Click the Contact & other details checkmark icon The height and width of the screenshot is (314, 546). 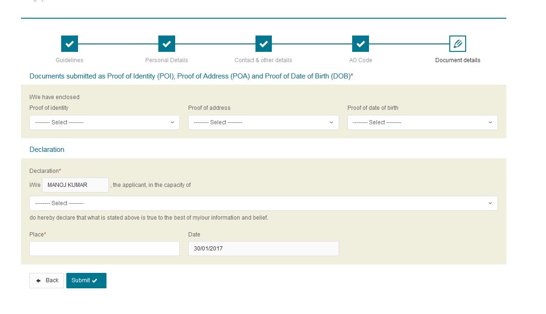pos(263,44)
